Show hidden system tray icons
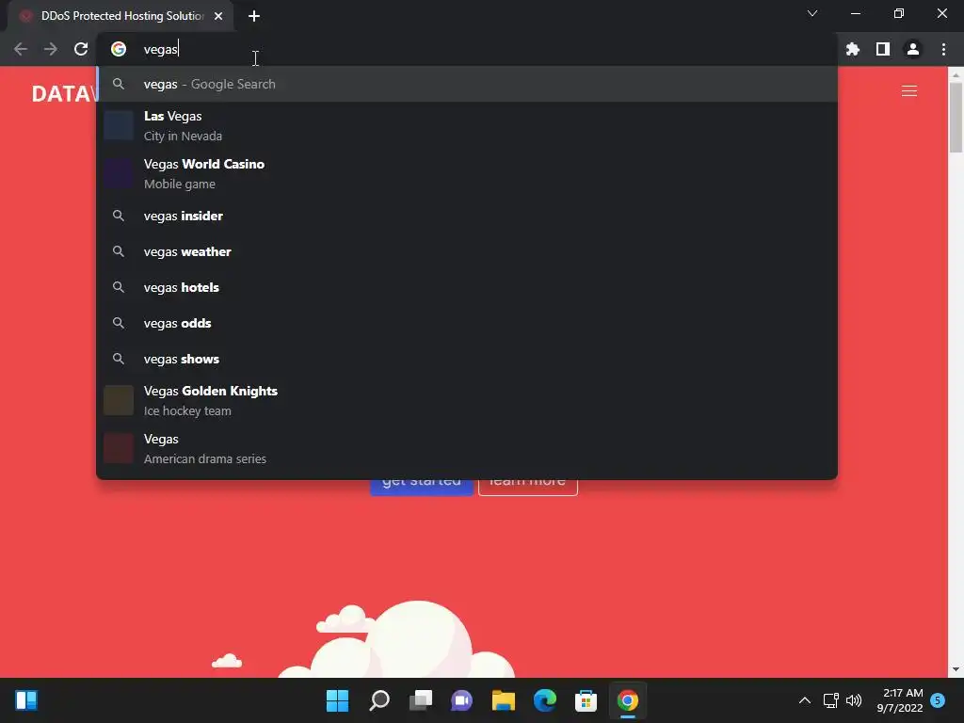The width and height of the screenshot is (964, 723). 804,700
